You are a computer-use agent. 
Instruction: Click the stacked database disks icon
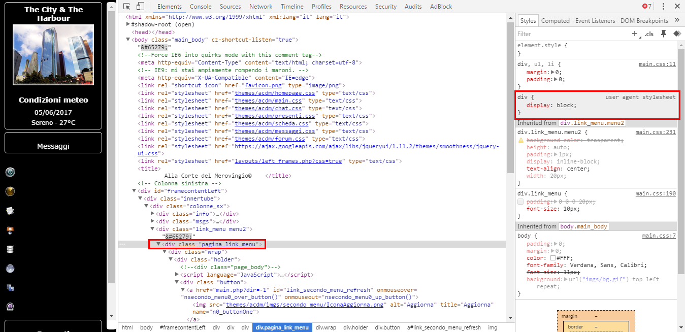(10, 249)
